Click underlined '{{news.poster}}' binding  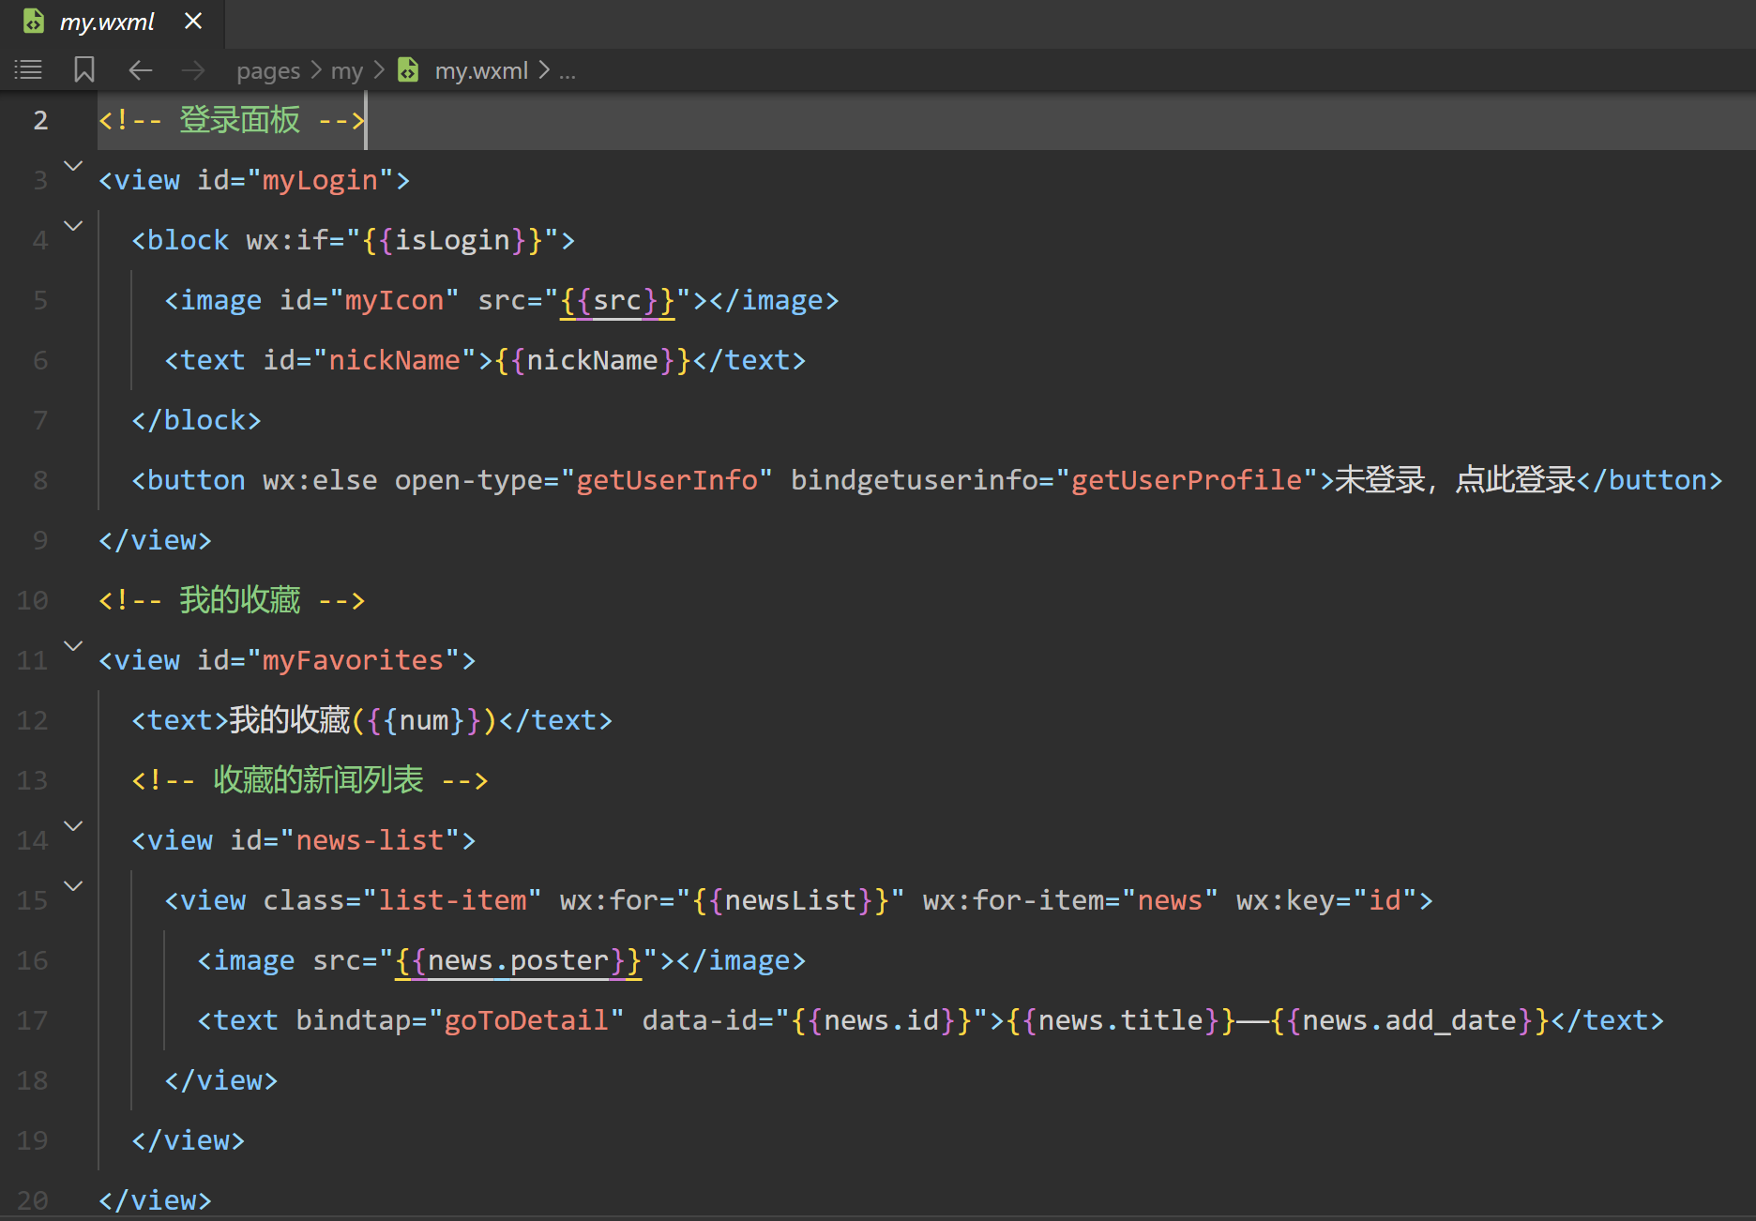(518, 960)
